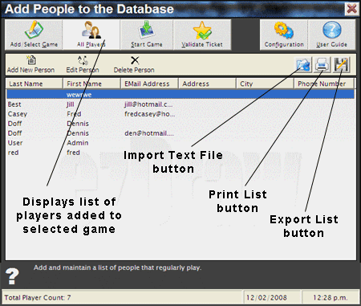Image resolution: width=361 pixels, height=306 pixels.
Task: Click the date 12/02/2008 in status bar
Action: coord(266,298)
